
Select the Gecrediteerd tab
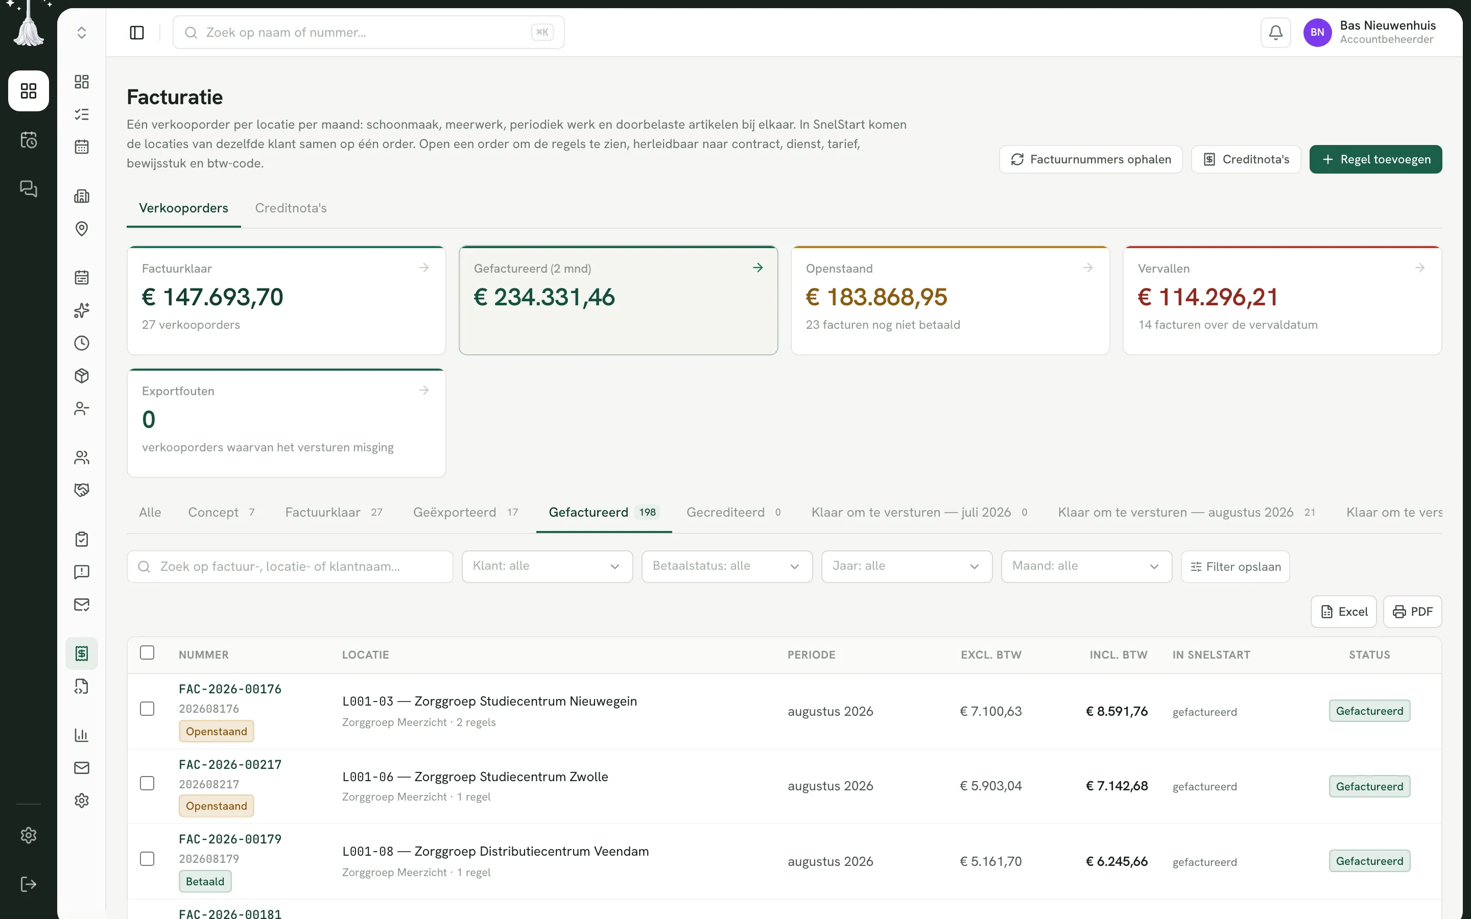pyautogui.click(x=733, y=513)
